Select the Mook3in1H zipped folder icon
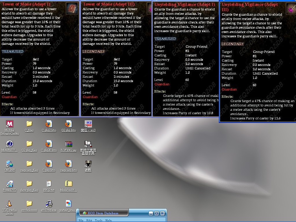The width and height of the screenshot is (296, 222). 69,184
